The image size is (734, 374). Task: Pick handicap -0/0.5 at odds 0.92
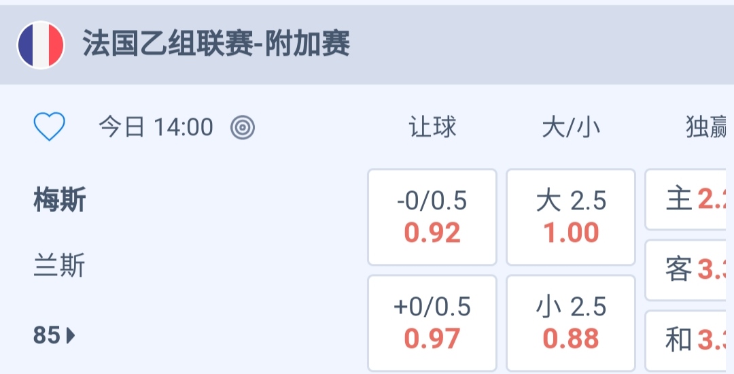(x=432, y=217)
